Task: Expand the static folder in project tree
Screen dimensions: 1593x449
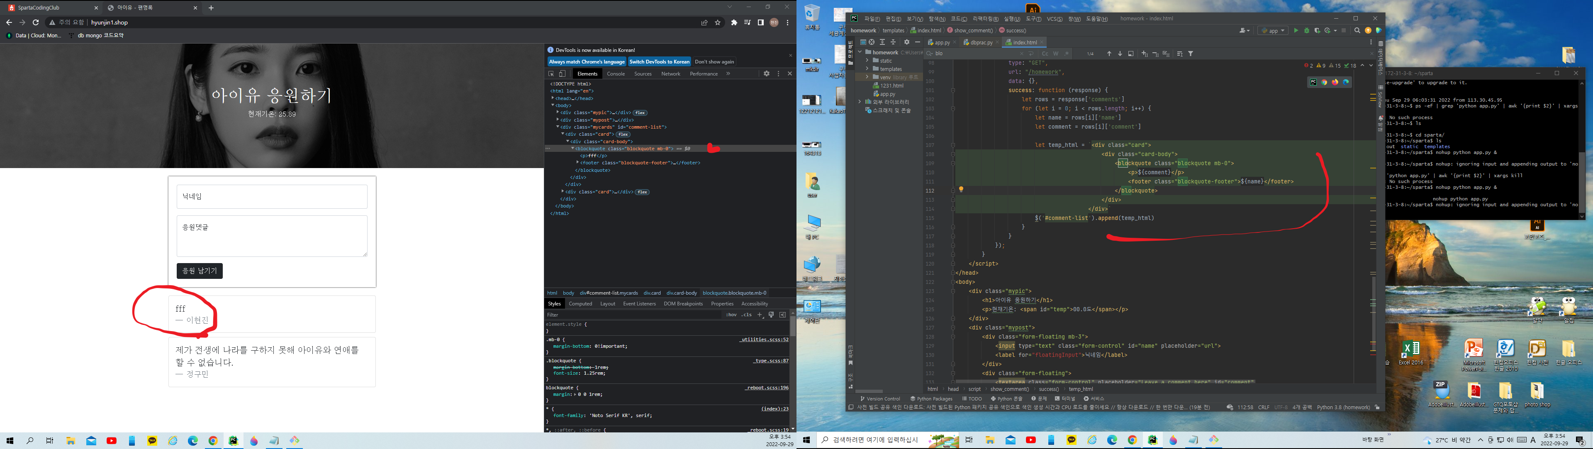Action: coord(867,61)
